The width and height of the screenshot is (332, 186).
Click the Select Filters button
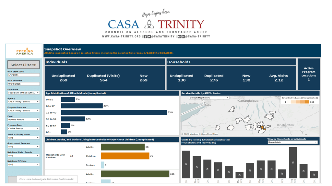click(24, 65)
